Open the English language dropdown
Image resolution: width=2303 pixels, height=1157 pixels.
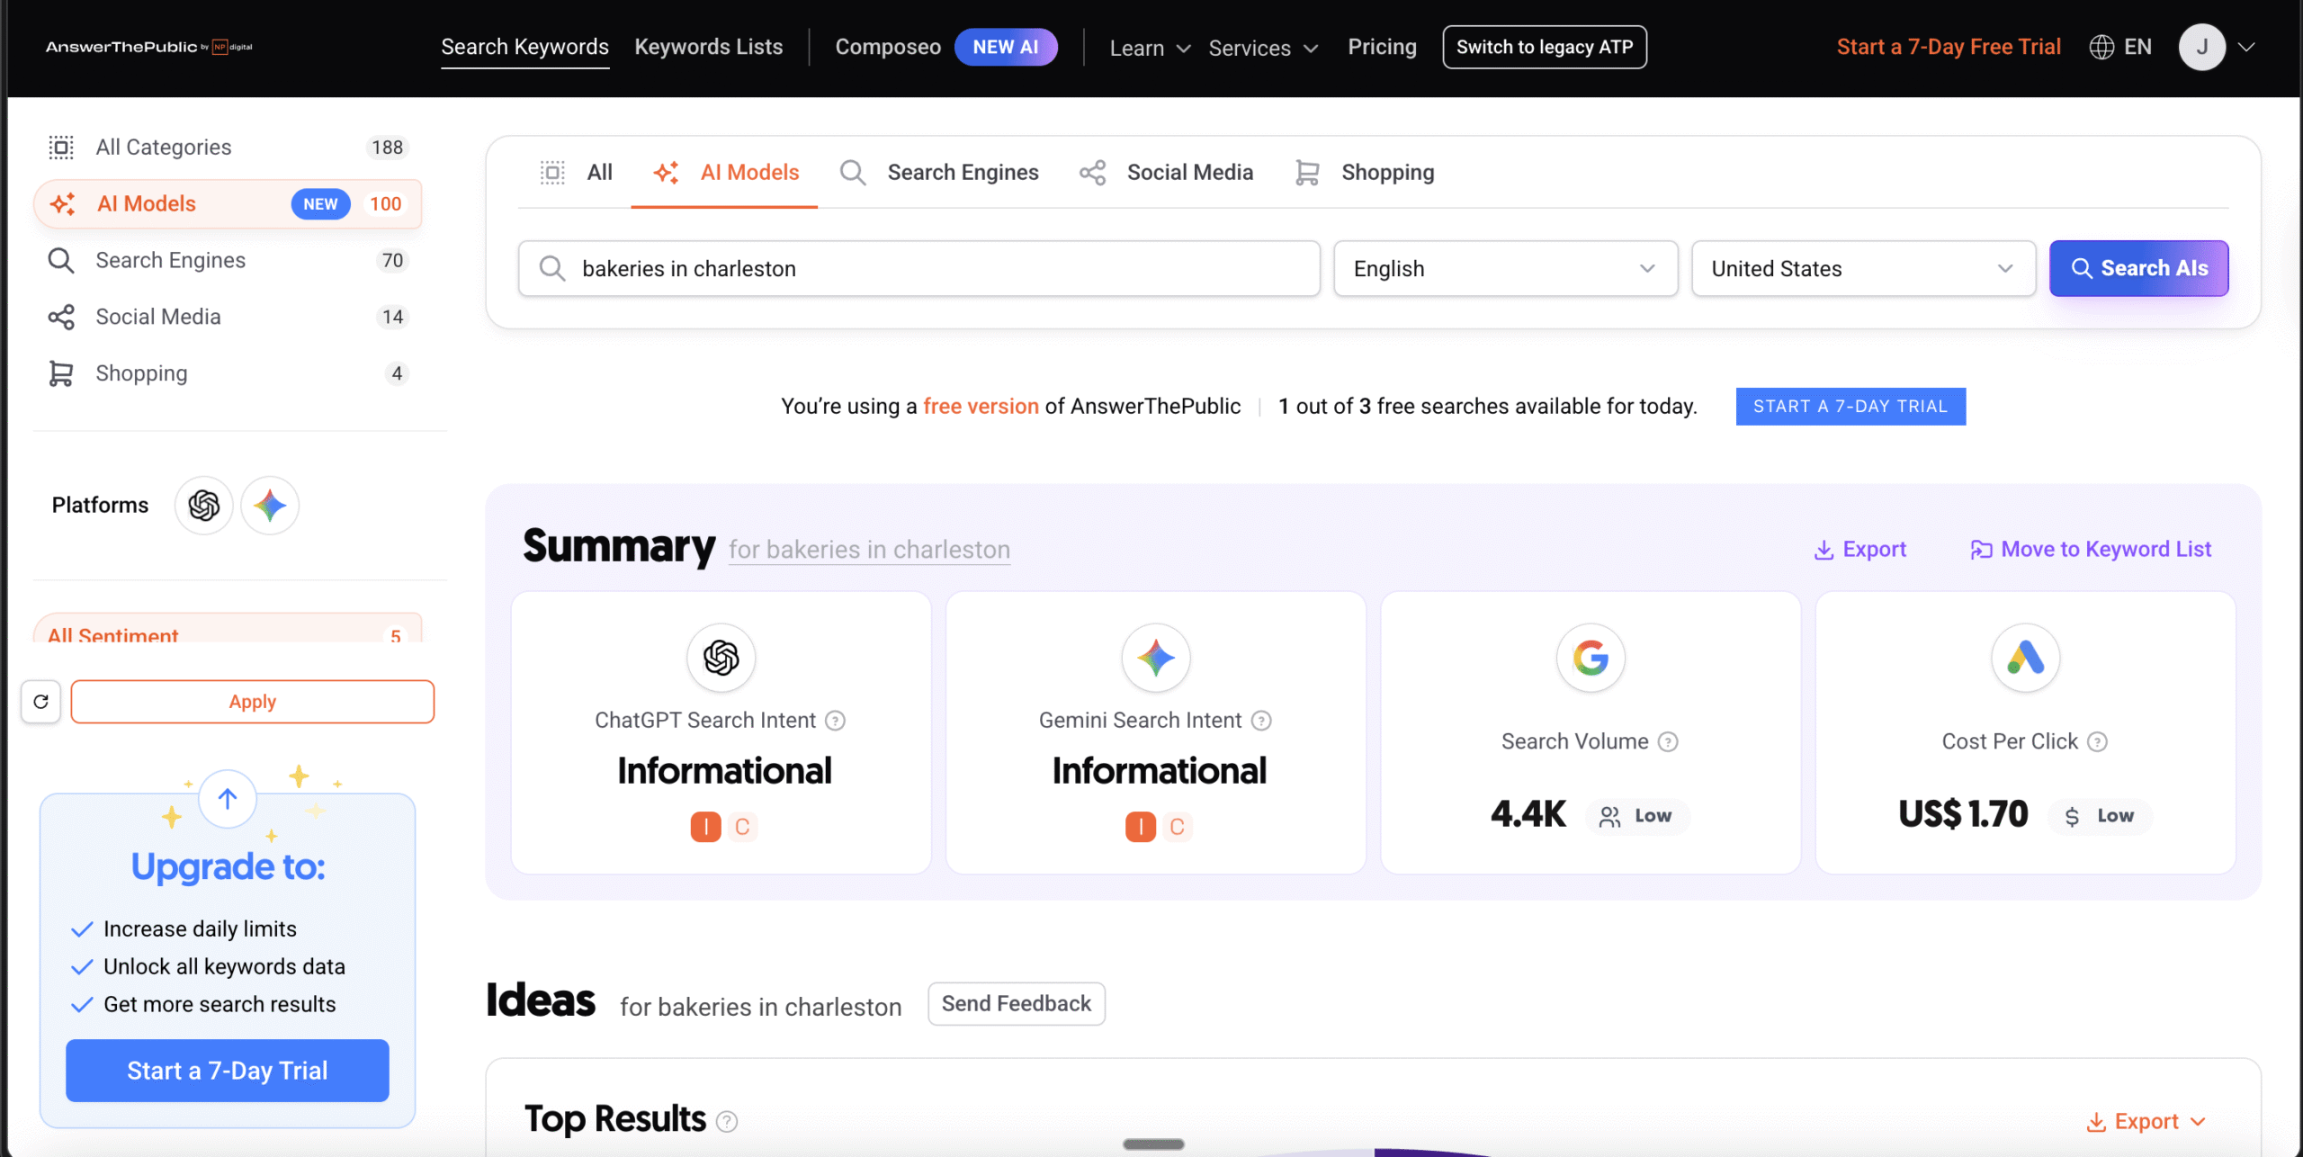click(x=1505, y=269)
